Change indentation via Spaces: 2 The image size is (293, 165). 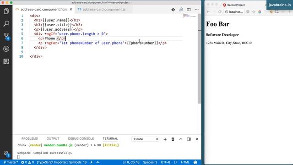click(x=150, y=162)
